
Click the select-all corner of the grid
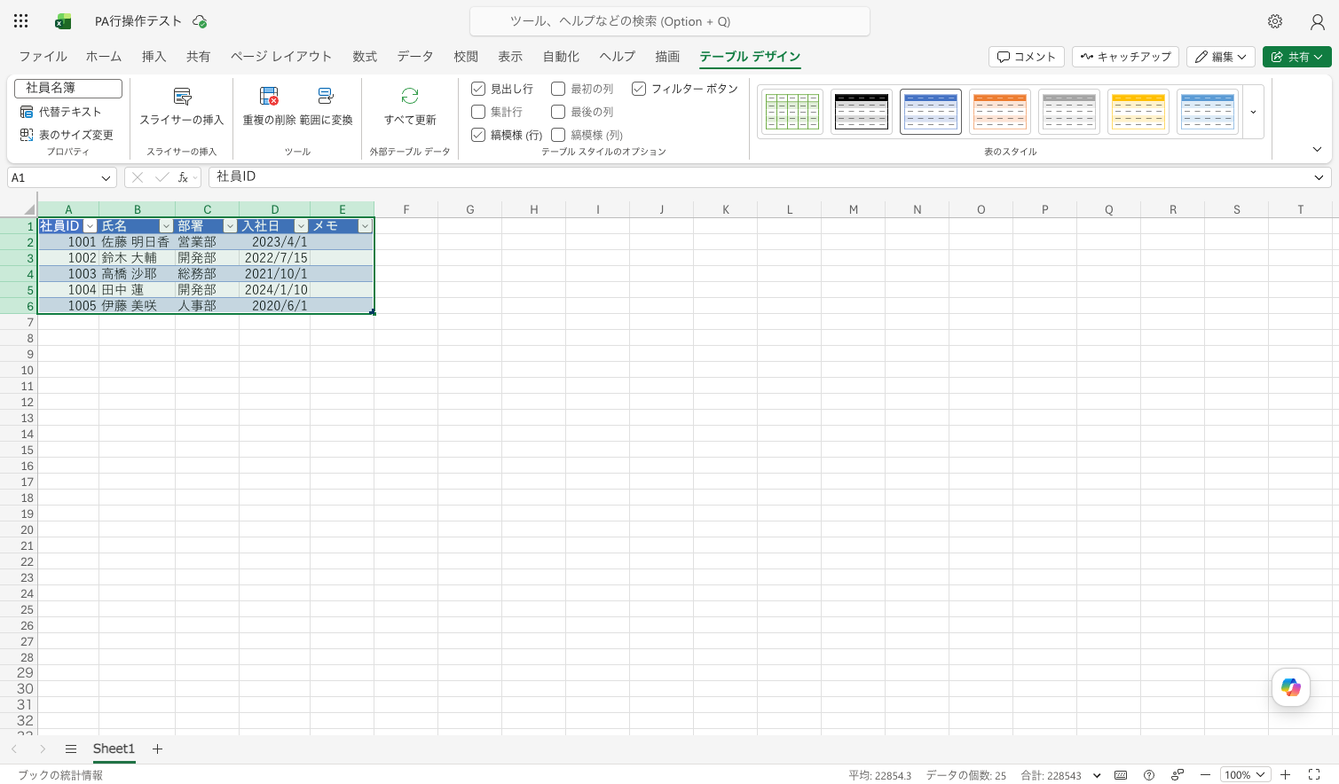pyautogui.click(x=28, y=209)
